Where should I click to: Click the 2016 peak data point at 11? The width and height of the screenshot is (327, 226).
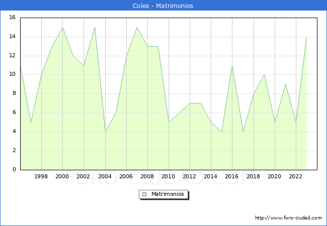(x=232, y=66)
